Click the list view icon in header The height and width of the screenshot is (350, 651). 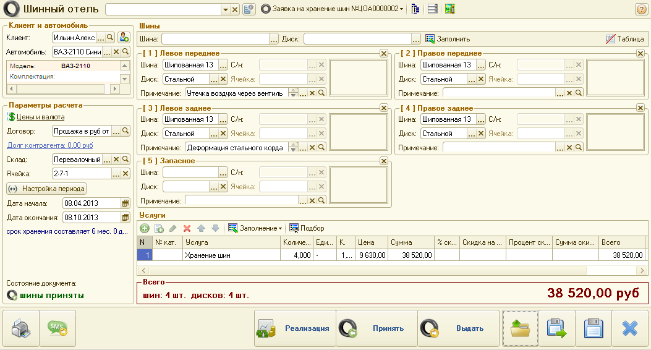click(x=432, y=9)
